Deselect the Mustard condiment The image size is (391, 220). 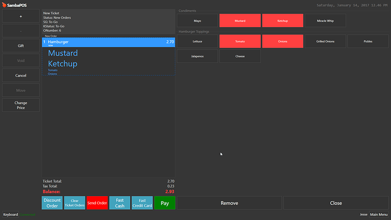pyautogui.click(x=240, y=21)
